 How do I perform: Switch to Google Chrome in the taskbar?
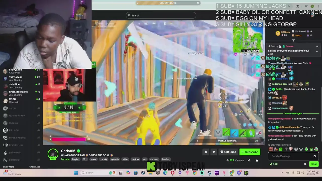pos(232,173)
